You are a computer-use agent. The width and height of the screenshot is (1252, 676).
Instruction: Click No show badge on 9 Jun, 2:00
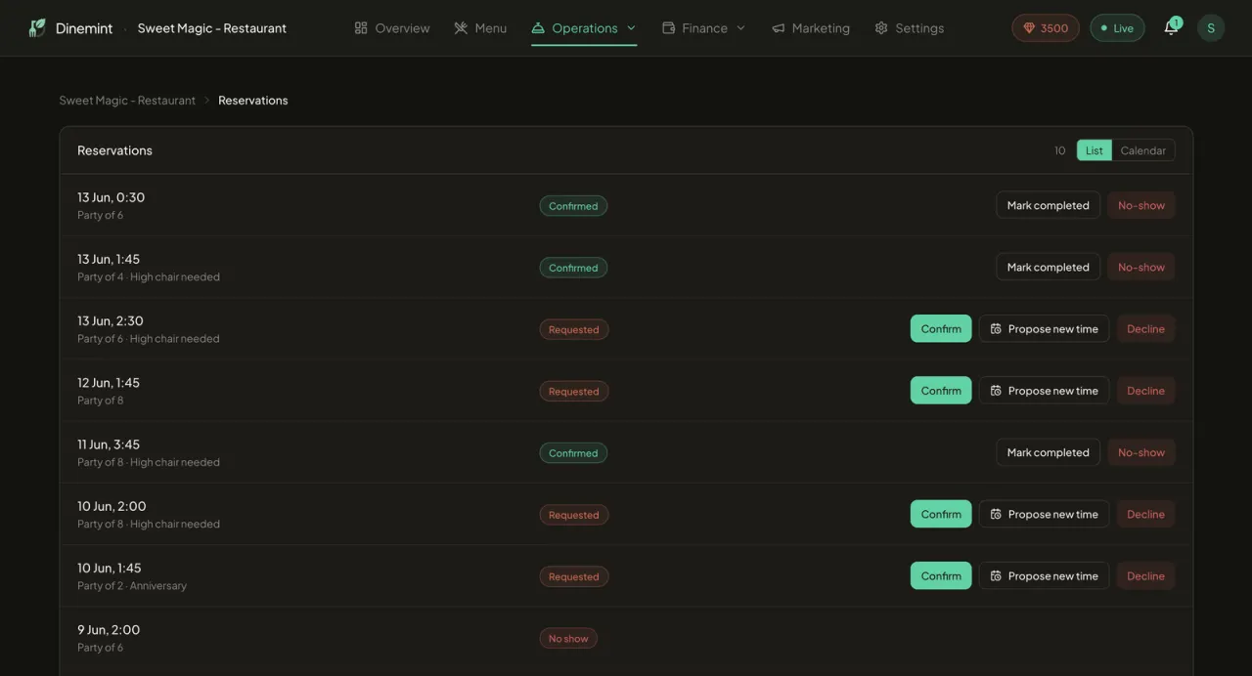tap(568, 638)
